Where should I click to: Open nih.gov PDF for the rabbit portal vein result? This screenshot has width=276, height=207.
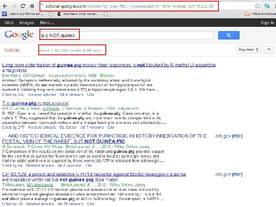click(229, 136)
